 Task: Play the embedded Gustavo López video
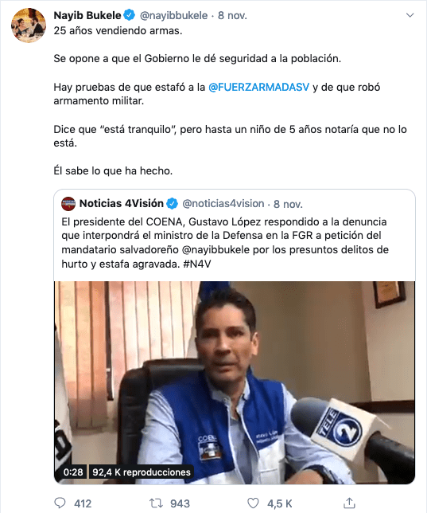coord(235,382)
